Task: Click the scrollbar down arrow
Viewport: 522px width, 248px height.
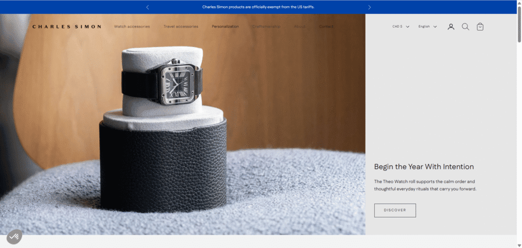Action: pyautogui.click(x=519, y=245)
